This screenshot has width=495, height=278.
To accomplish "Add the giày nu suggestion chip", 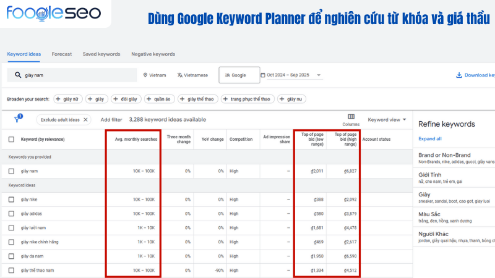I will point(291,99).
